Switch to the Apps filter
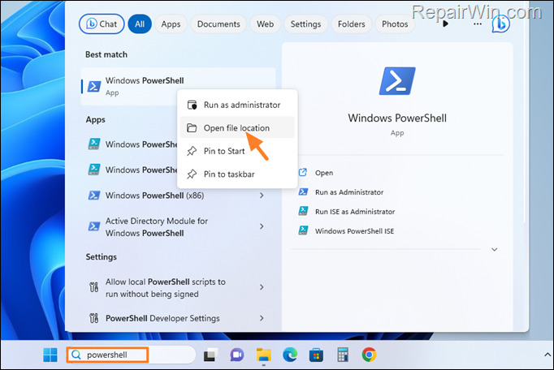The width and height of the screenshot is (554, 370). click(x=171, y=24)
